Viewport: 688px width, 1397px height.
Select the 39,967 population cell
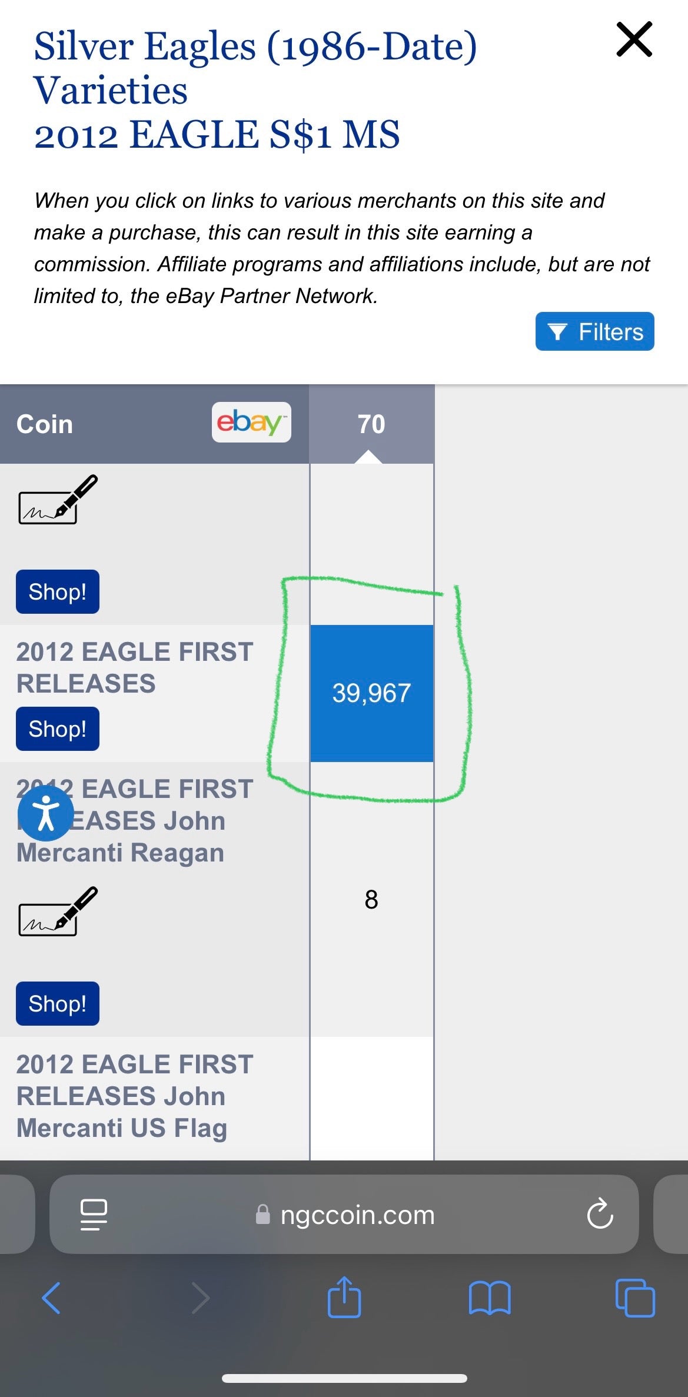[x=371, y=693]
